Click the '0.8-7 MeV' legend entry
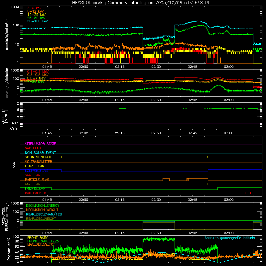The width and height of the screenshot is (266, 266). [x=36, y=78]
